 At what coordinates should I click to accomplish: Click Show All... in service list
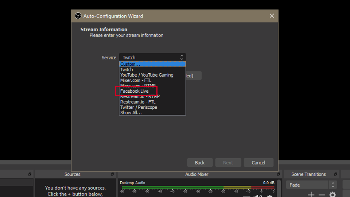[x=152, y=113]
